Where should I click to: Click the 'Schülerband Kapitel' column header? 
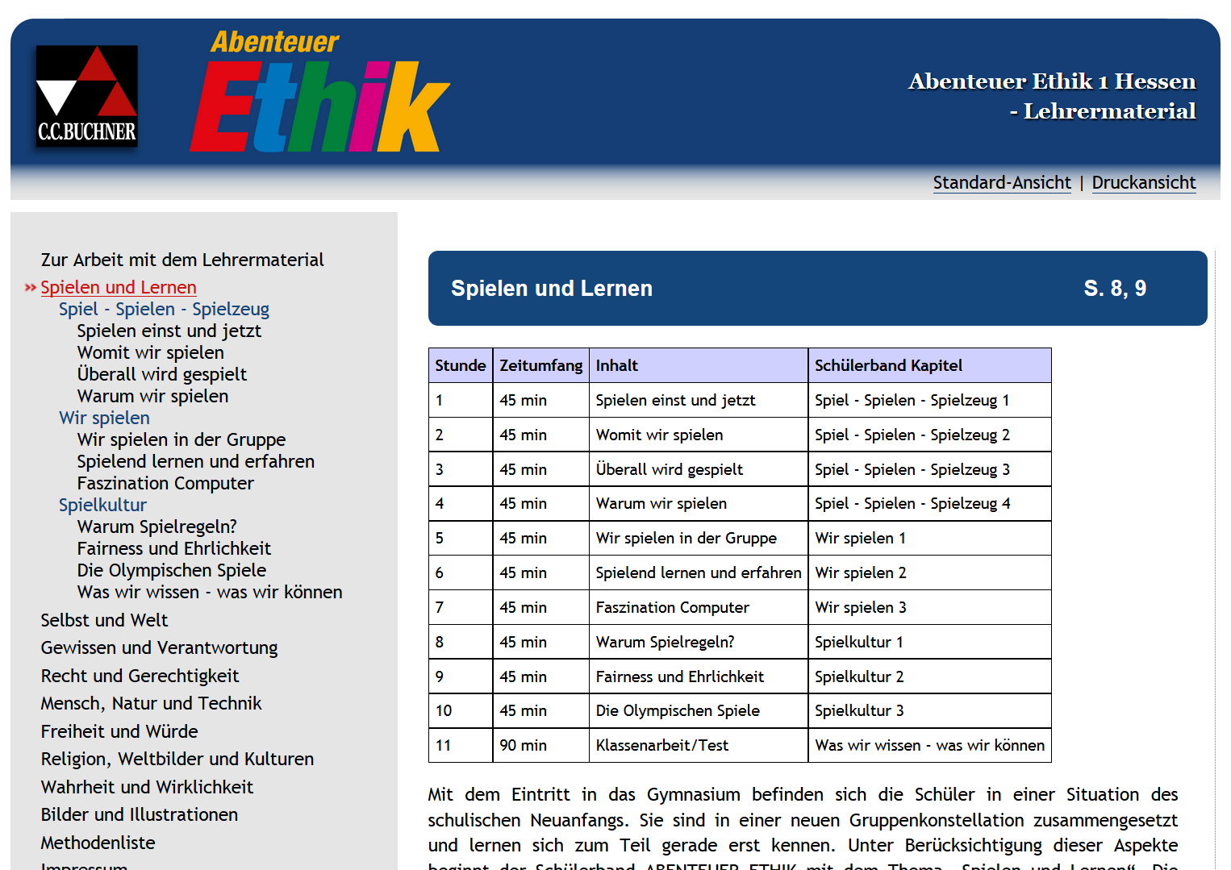click(x=930, y=365)
